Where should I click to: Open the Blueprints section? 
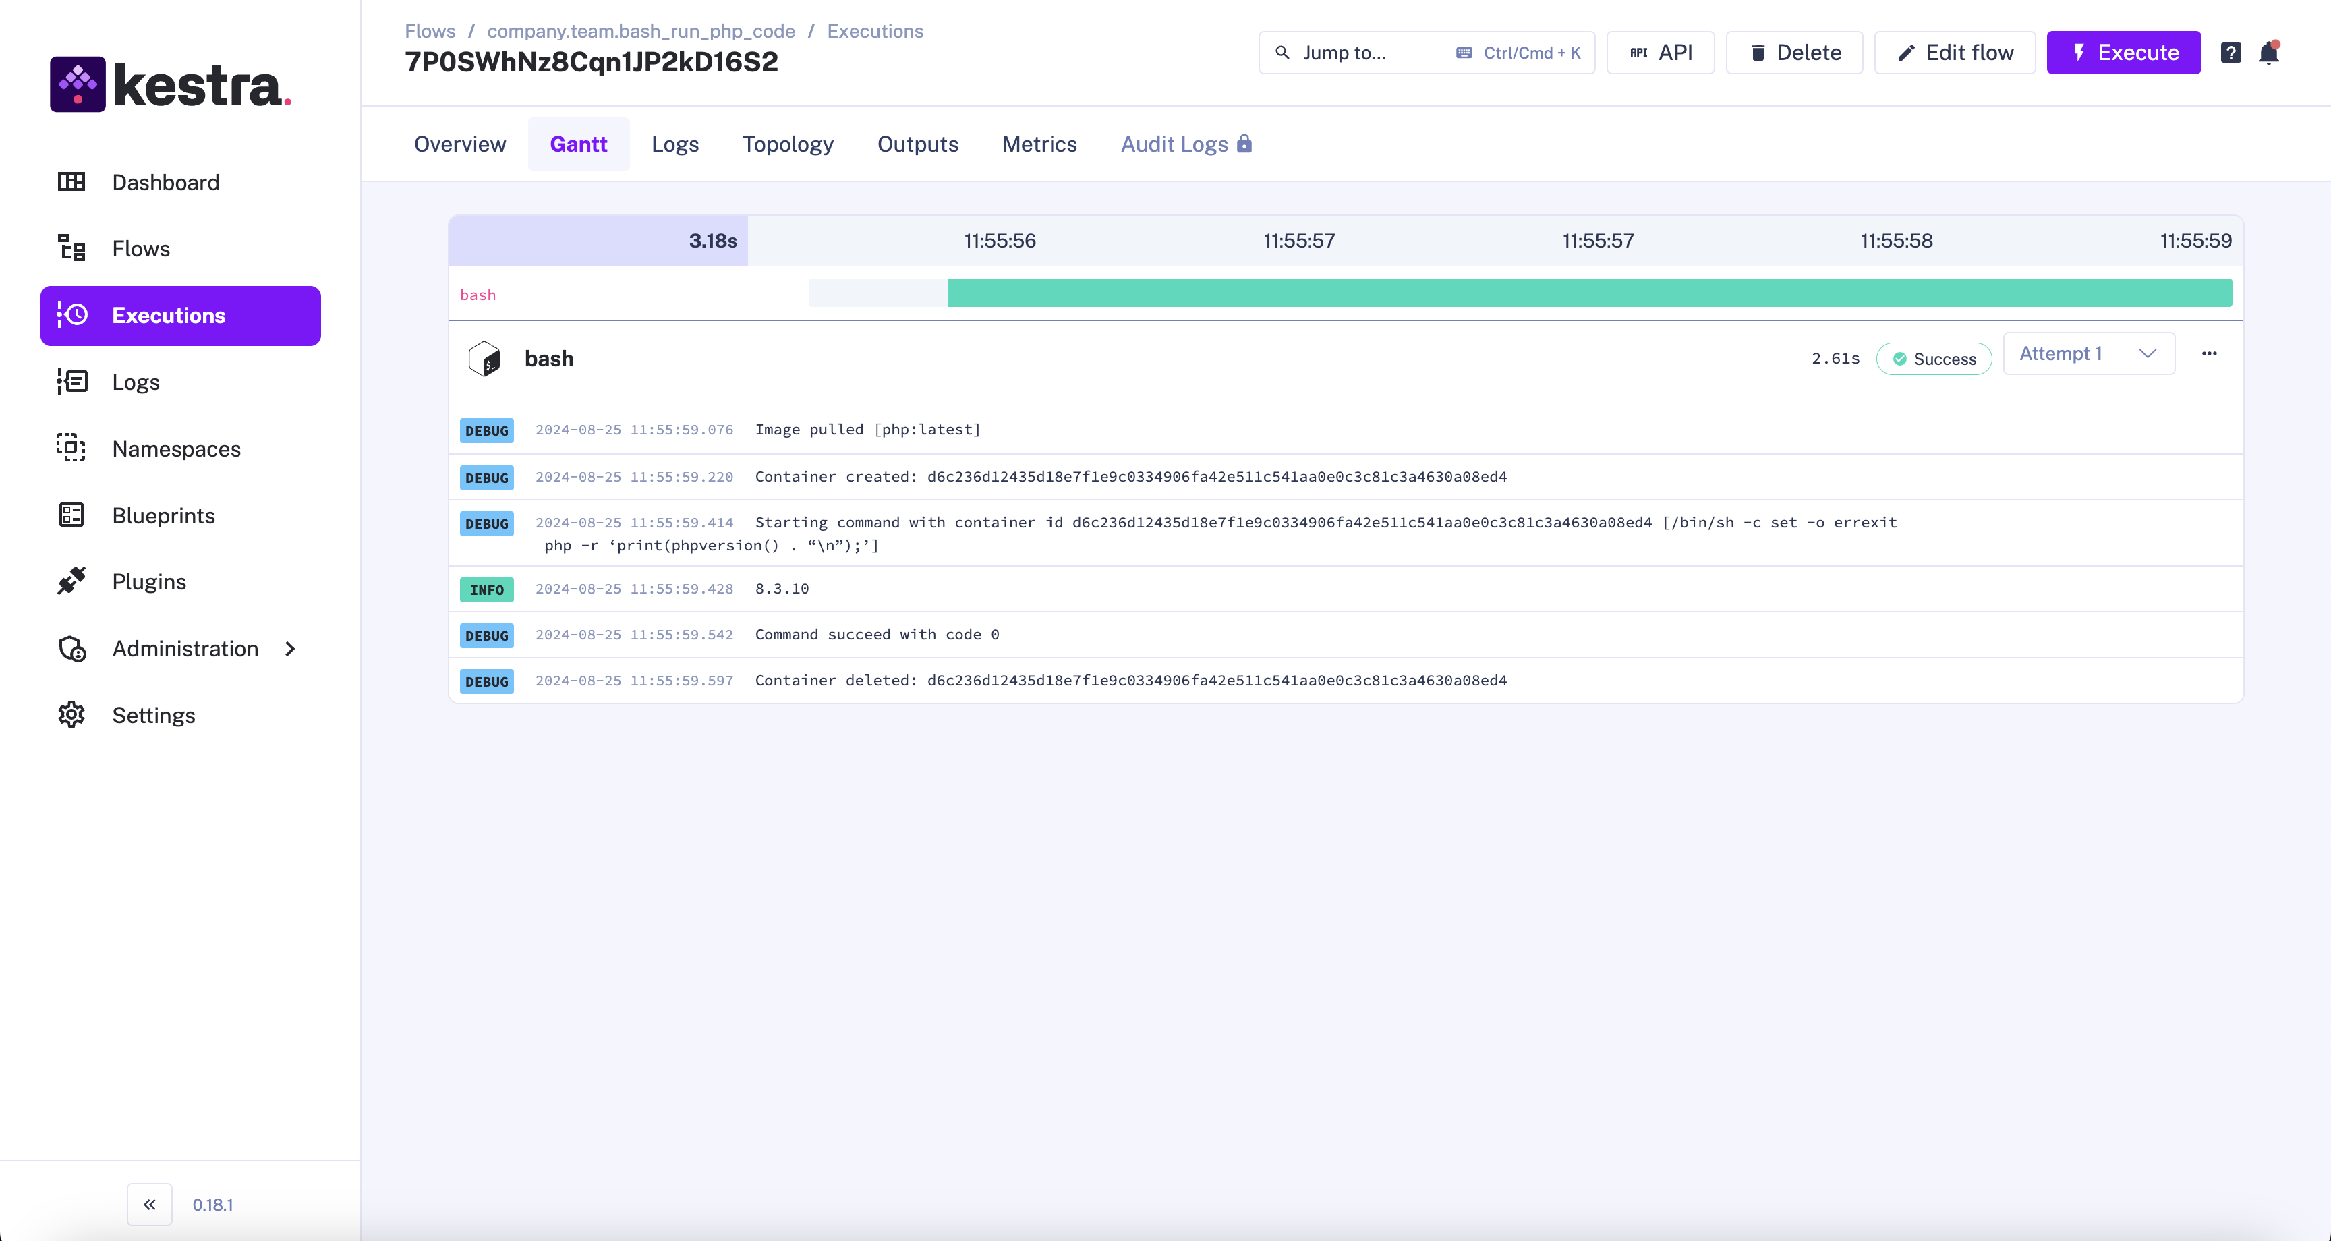coord(163,515)
